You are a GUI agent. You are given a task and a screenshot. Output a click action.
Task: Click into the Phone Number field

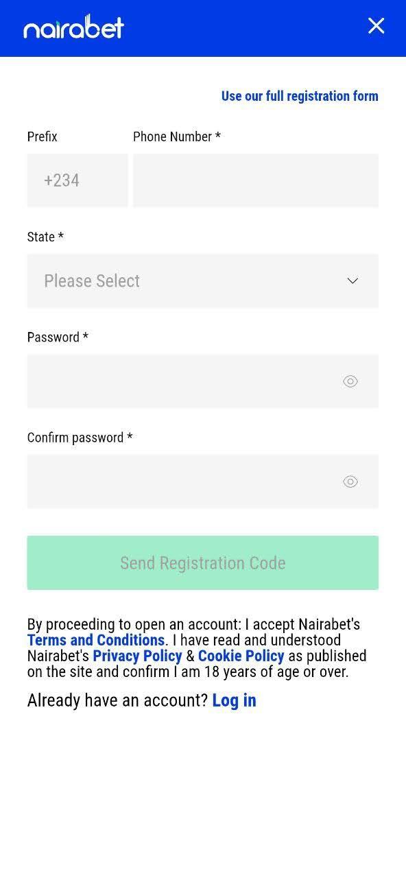[255, 180]
